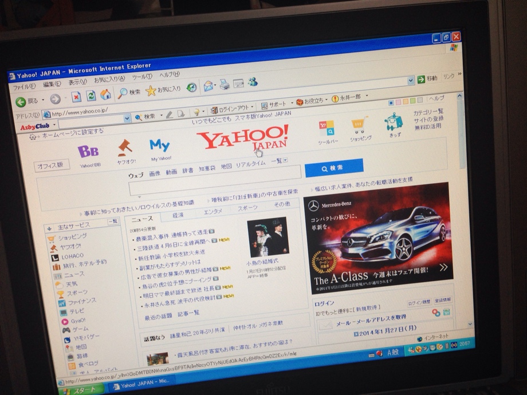Open the purple Yahoo! BB icon
Image resolution: width=527 pixels, height=395 pixels.
point(88,152)
